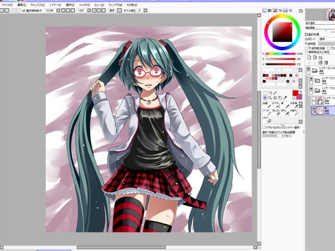Open the ビュー (View) menu
The image size is (335, 251).
coord(99,5)
